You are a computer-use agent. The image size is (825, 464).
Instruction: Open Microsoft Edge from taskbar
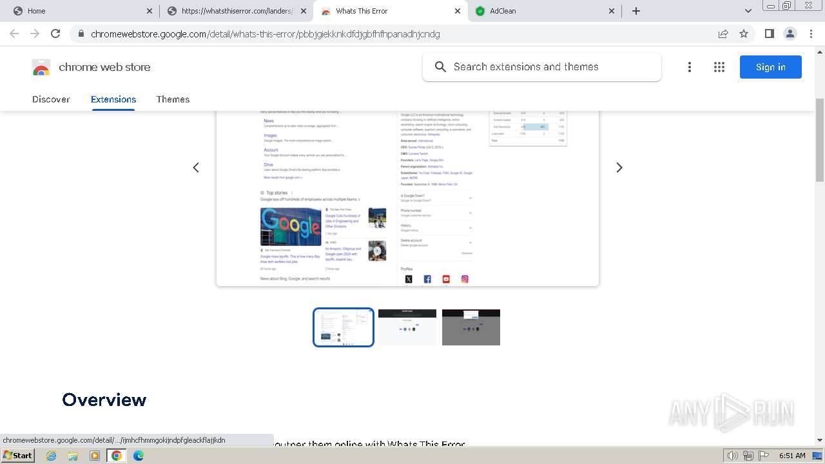[138, 456]
